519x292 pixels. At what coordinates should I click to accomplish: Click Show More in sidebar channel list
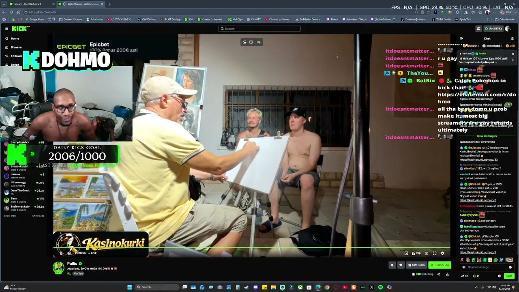(10, 216)
